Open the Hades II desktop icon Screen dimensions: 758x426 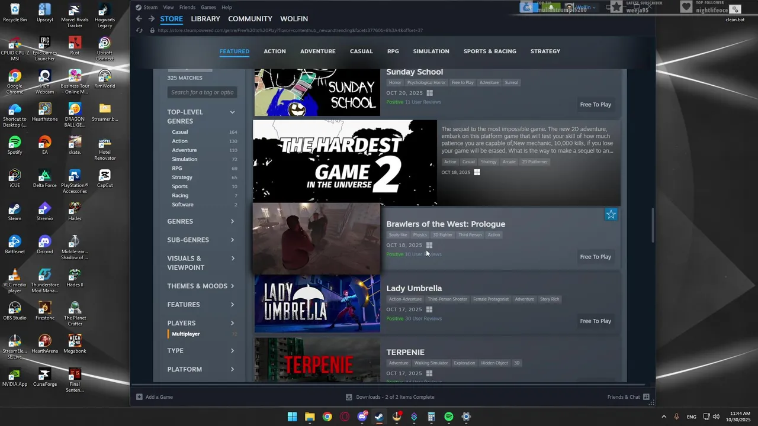pos(75,277)
